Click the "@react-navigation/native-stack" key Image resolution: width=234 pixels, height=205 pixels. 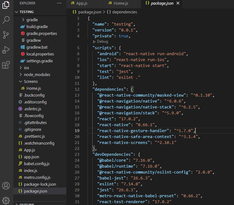(136, 107)
